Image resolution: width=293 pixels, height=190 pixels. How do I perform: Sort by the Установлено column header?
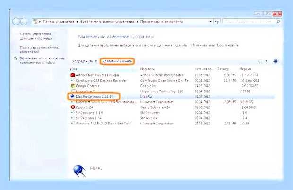click(205, 69)
